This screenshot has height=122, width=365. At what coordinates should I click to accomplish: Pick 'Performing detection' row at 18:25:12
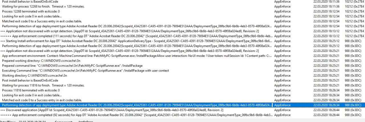(x=182, y=46)
